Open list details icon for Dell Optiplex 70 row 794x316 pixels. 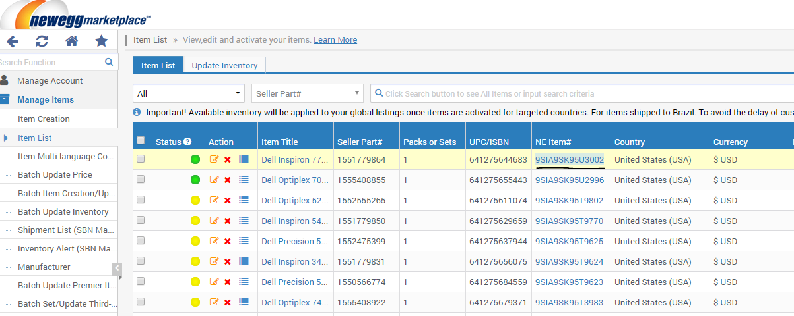click(x=244, y=180)
